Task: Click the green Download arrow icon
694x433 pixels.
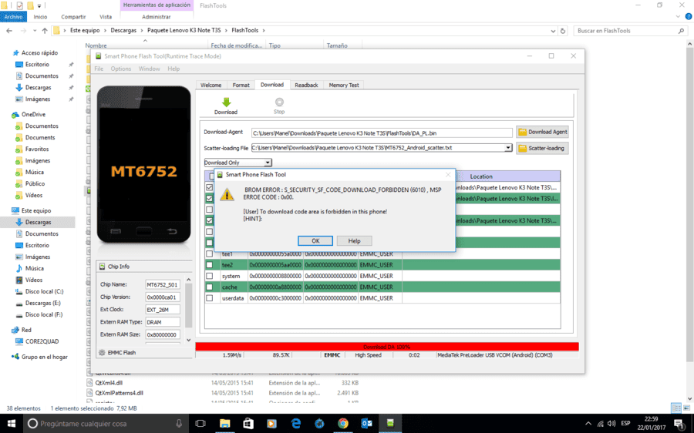Action: click(226, 102)
